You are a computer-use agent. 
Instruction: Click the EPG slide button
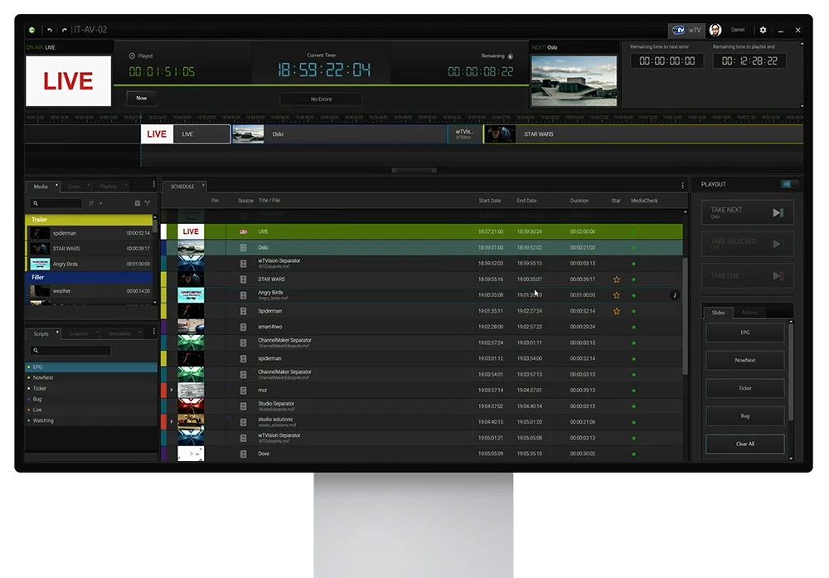(745, 333)
